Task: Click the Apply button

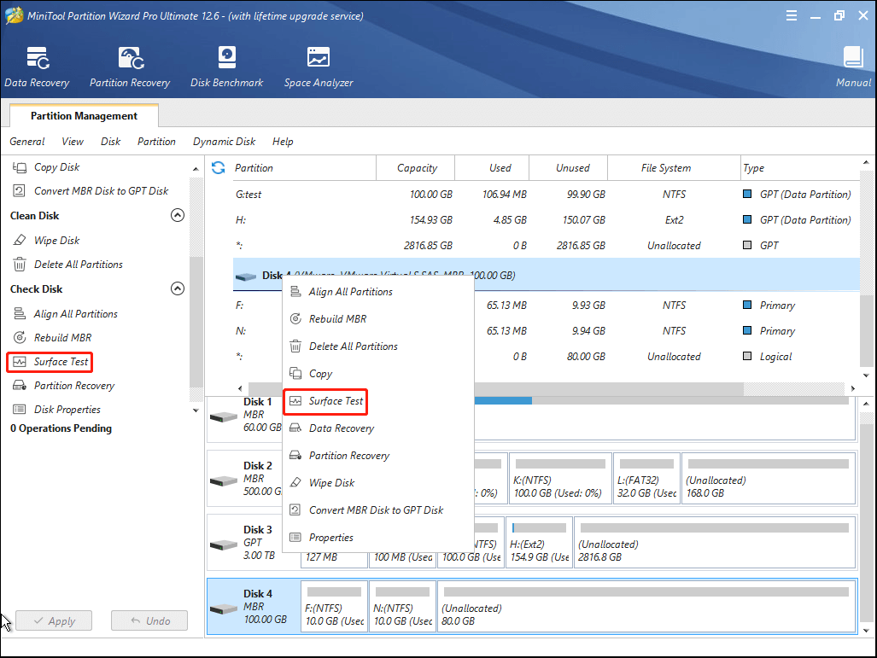Action: pos(54,621)
